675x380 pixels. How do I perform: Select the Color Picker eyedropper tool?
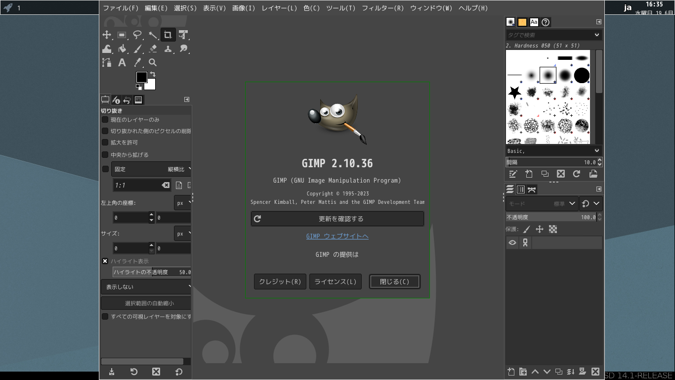click(x=137, y=62)
